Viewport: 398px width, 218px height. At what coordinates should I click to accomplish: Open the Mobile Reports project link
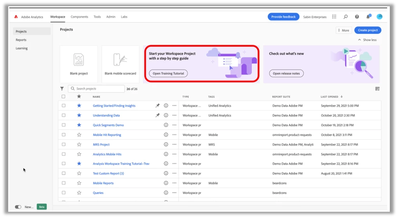point(103,183)
